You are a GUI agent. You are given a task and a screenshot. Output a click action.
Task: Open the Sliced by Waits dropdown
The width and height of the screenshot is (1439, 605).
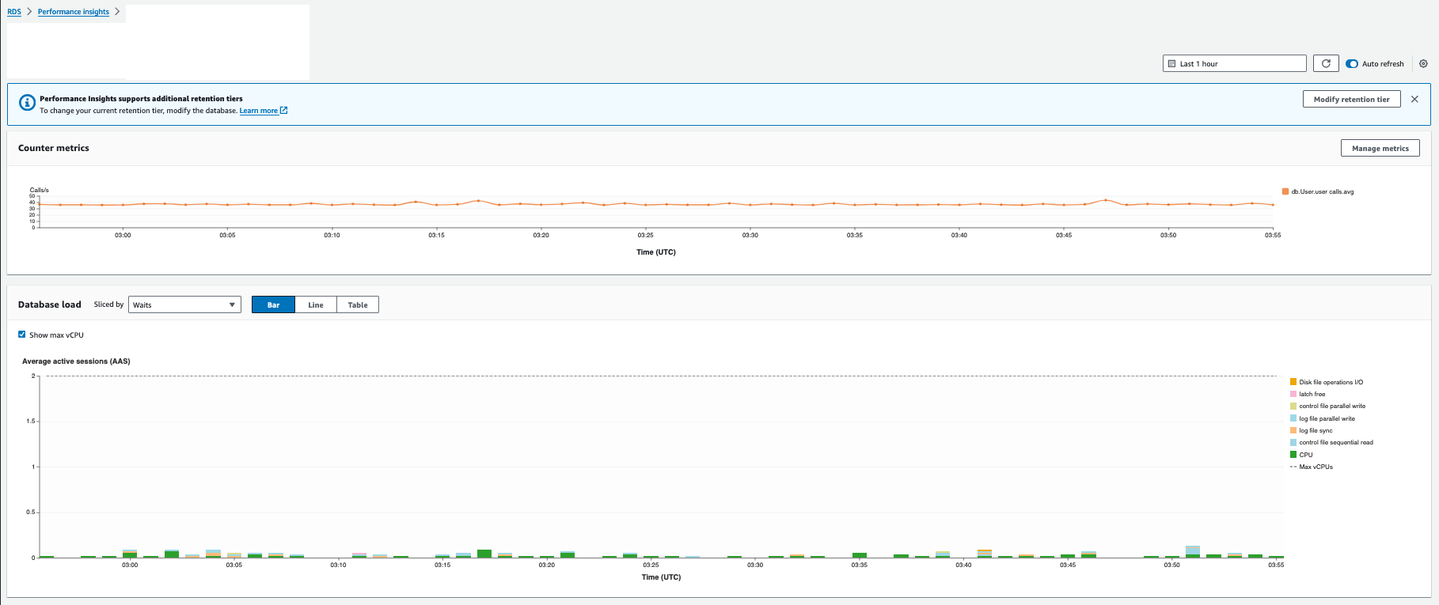click(x=184, y=305)
